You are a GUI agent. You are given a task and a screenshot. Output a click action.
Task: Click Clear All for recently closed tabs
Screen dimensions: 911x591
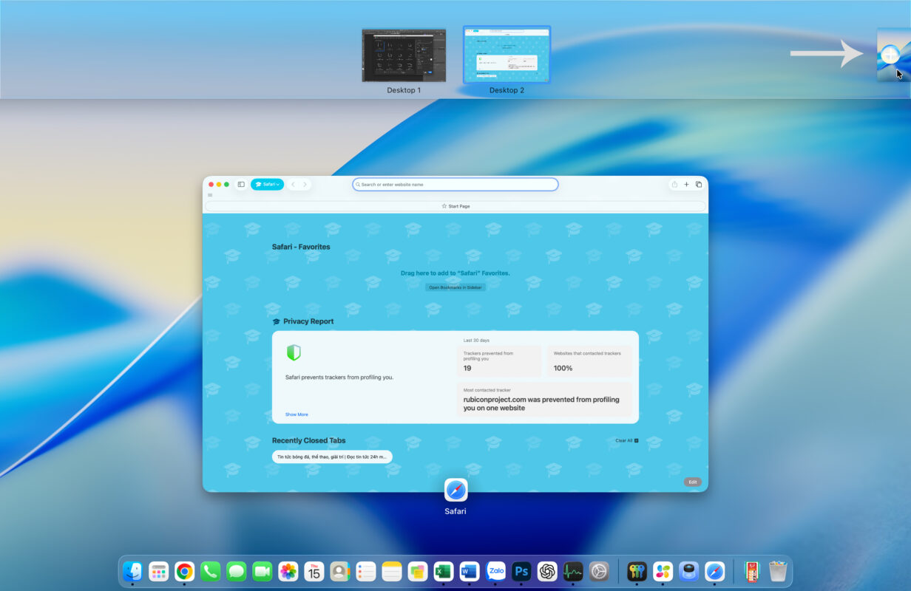click(626, 440)
